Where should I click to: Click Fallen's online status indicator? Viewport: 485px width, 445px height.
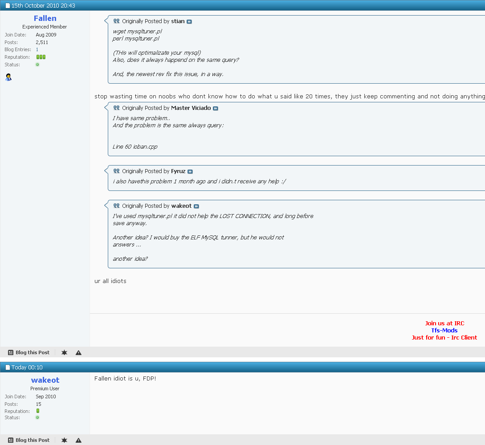coord(37,65)
